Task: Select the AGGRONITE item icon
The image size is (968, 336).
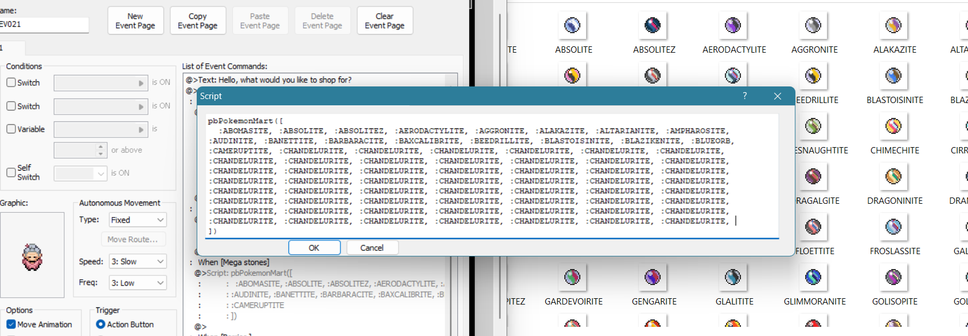Action: click(813, 25)
